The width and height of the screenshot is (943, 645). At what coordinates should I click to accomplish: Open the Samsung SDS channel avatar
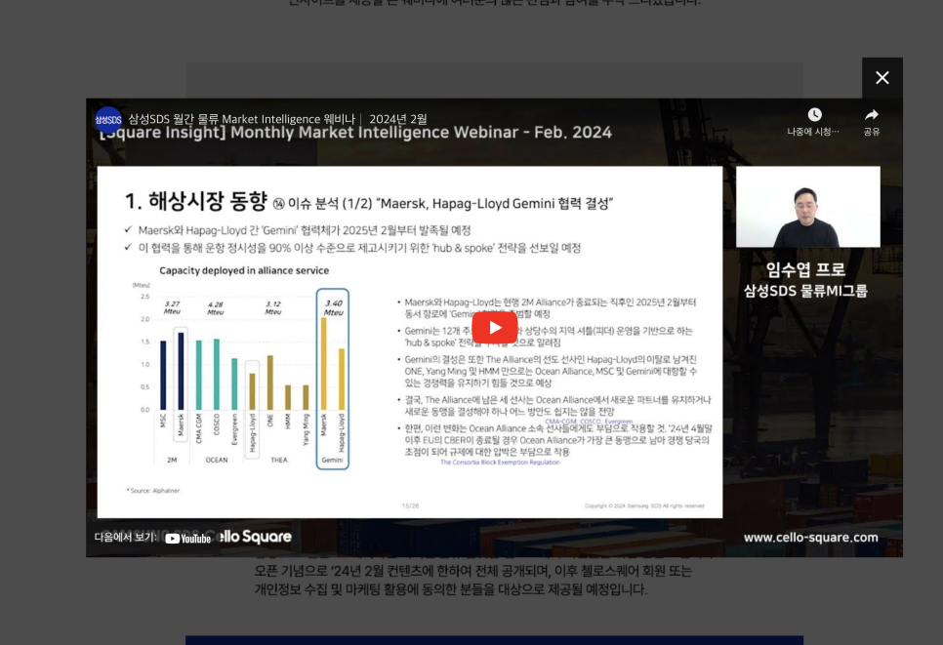click(108, 120)
